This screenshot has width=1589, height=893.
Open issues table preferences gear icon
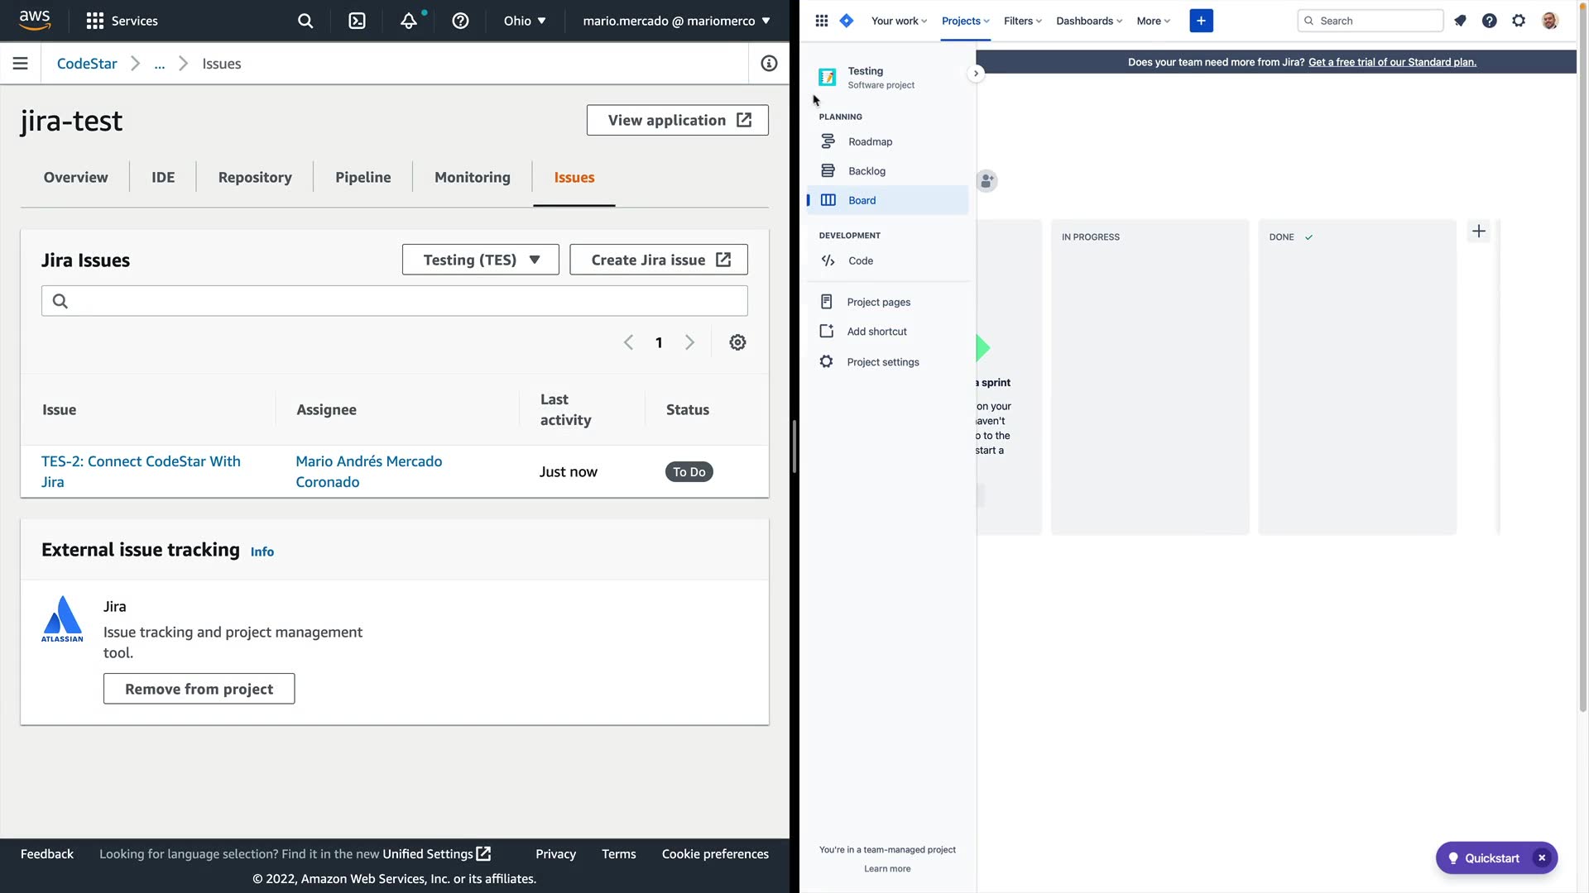pos(737,342)
